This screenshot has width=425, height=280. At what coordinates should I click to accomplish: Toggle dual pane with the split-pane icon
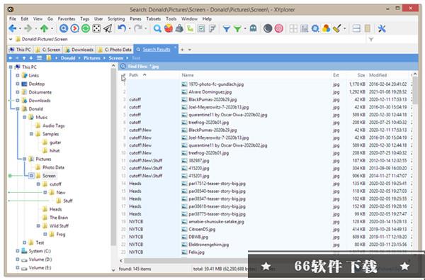pyautogui.click(x=356, y=28)
